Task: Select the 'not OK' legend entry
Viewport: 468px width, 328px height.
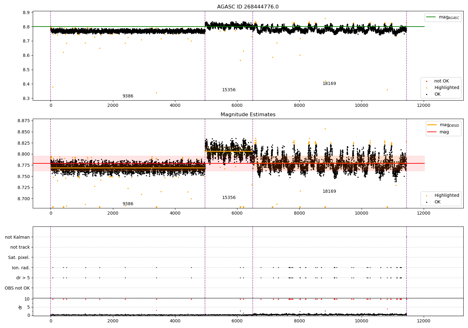Action: [441, 81]
